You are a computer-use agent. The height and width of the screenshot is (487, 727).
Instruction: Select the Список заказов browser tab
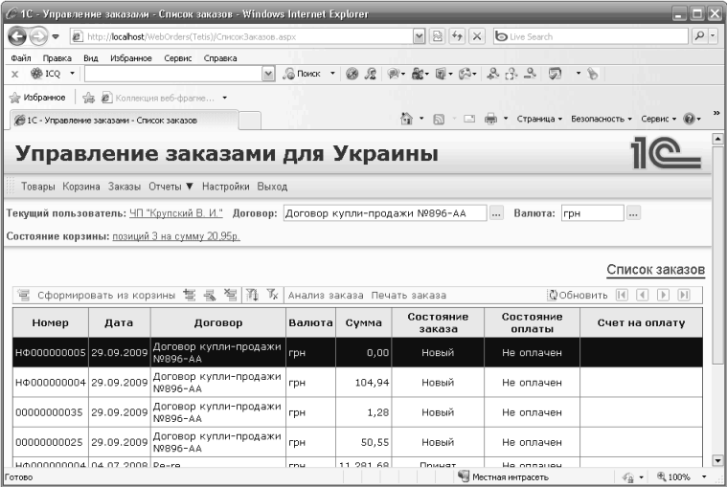125,121
